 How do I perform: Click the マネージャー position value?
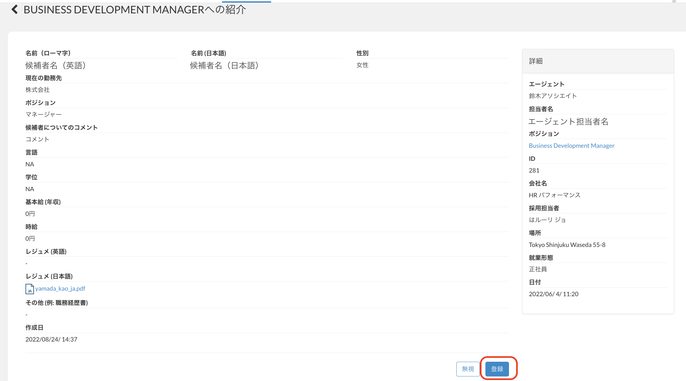click(43, 114)
